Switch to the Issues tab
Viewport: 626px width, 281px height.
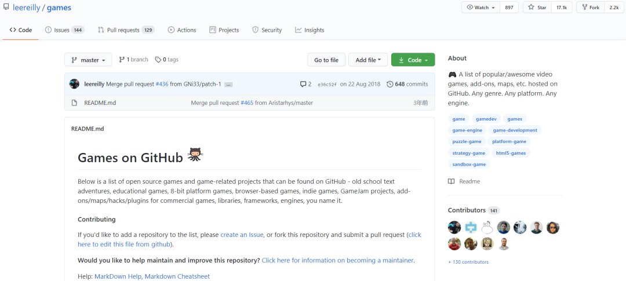pos(64,30)
